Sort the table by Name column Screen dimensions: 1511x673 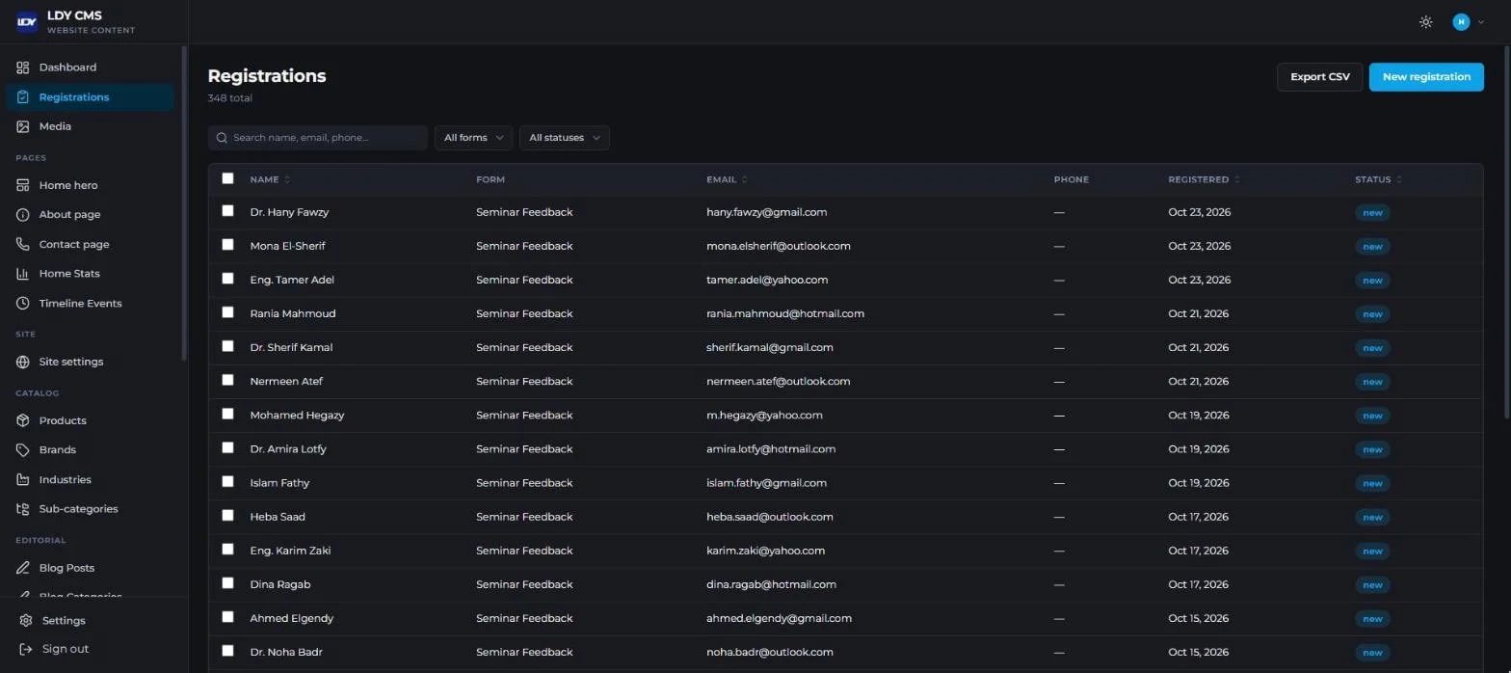270,179
